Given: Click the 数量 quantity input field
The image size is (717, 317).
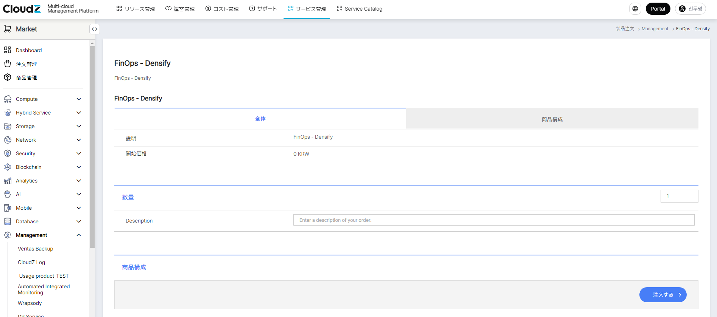Looking at the screenshot, I should pos(680,196).
